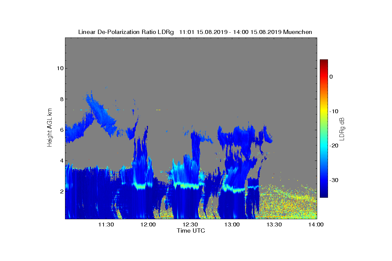Screen dimensions: 392x261
Task: Click the 'Height AGL km' axis label
Action: coord(50,128)
